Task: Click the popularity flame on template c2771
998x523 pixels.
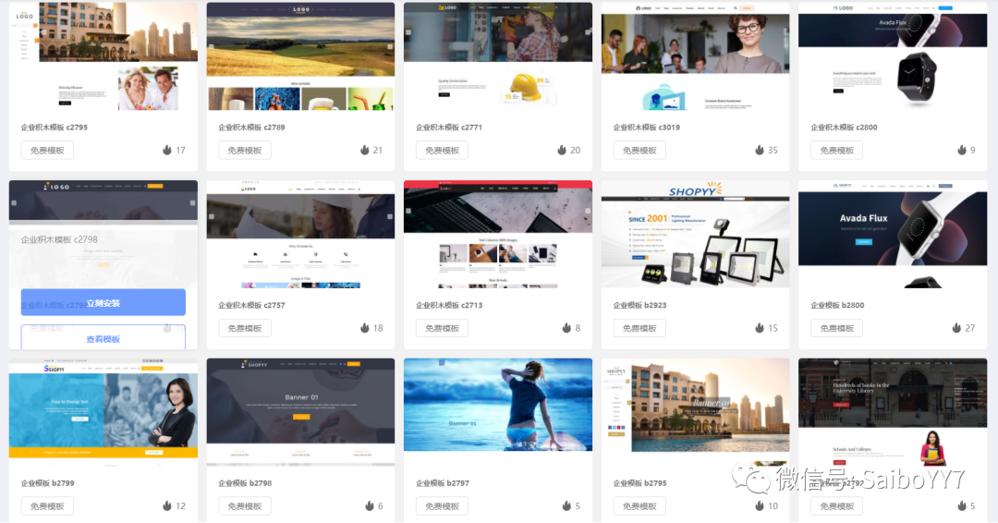Action: 562,150
